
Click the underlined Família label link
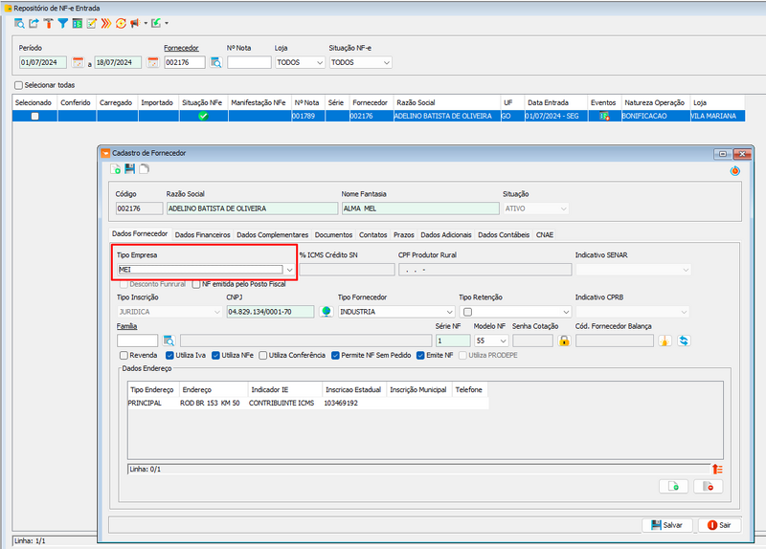pos(127,326)
